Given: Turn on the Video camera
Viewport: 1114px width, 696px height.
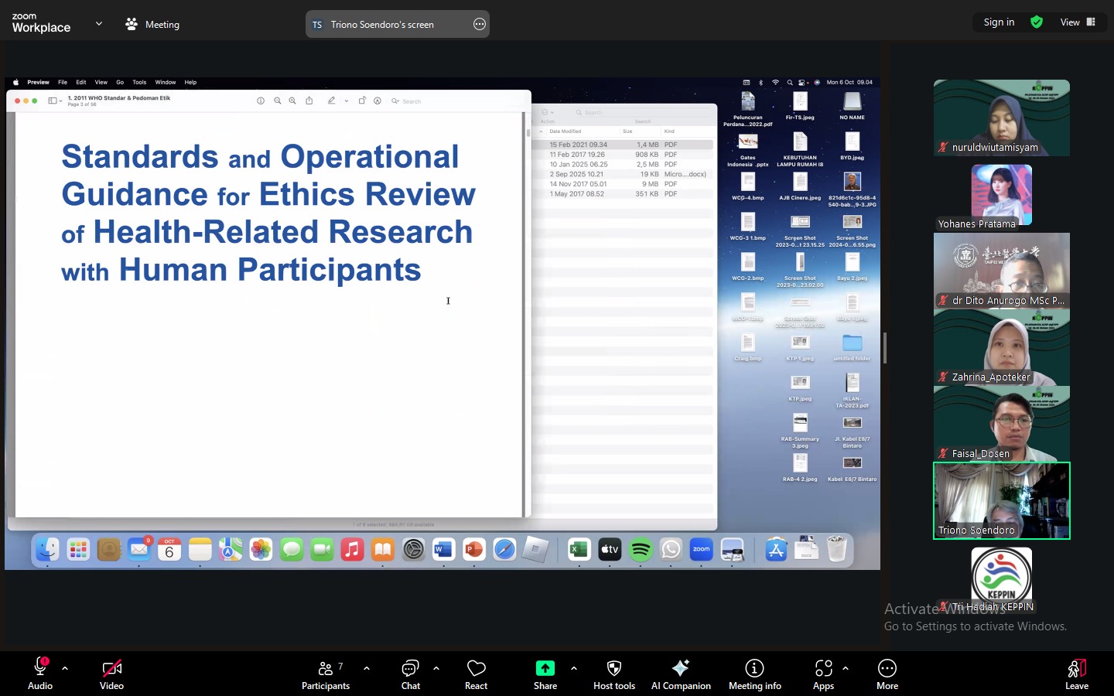Looking at the screenshot, I should click(x=111, y=668).
